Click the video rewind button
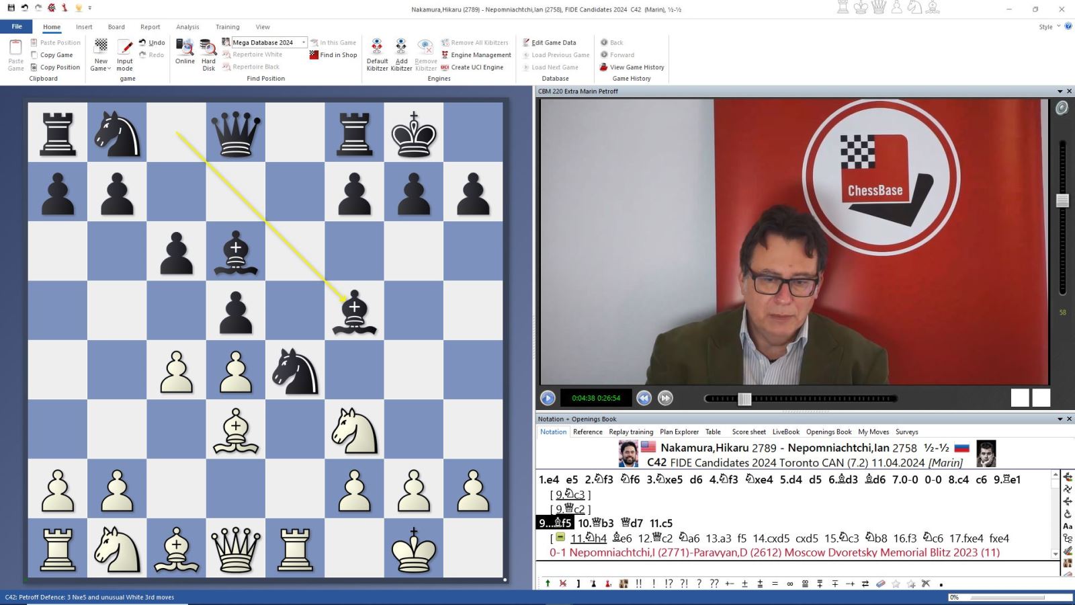The height and width of the screenshot is (605, 1075). (x=644, y=398)
